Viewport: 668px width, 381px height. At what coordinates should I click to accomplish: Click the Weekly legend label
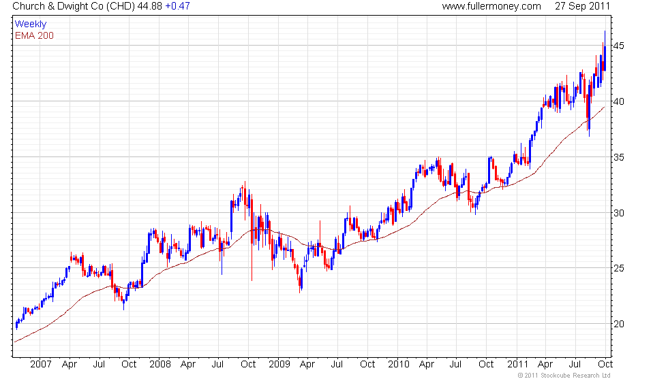30,24
